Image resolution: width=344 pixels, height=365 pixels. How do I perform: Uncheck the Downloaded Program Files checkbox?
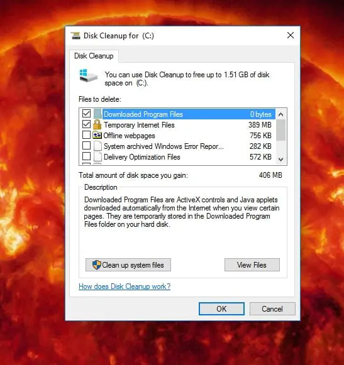coord(86,114)
